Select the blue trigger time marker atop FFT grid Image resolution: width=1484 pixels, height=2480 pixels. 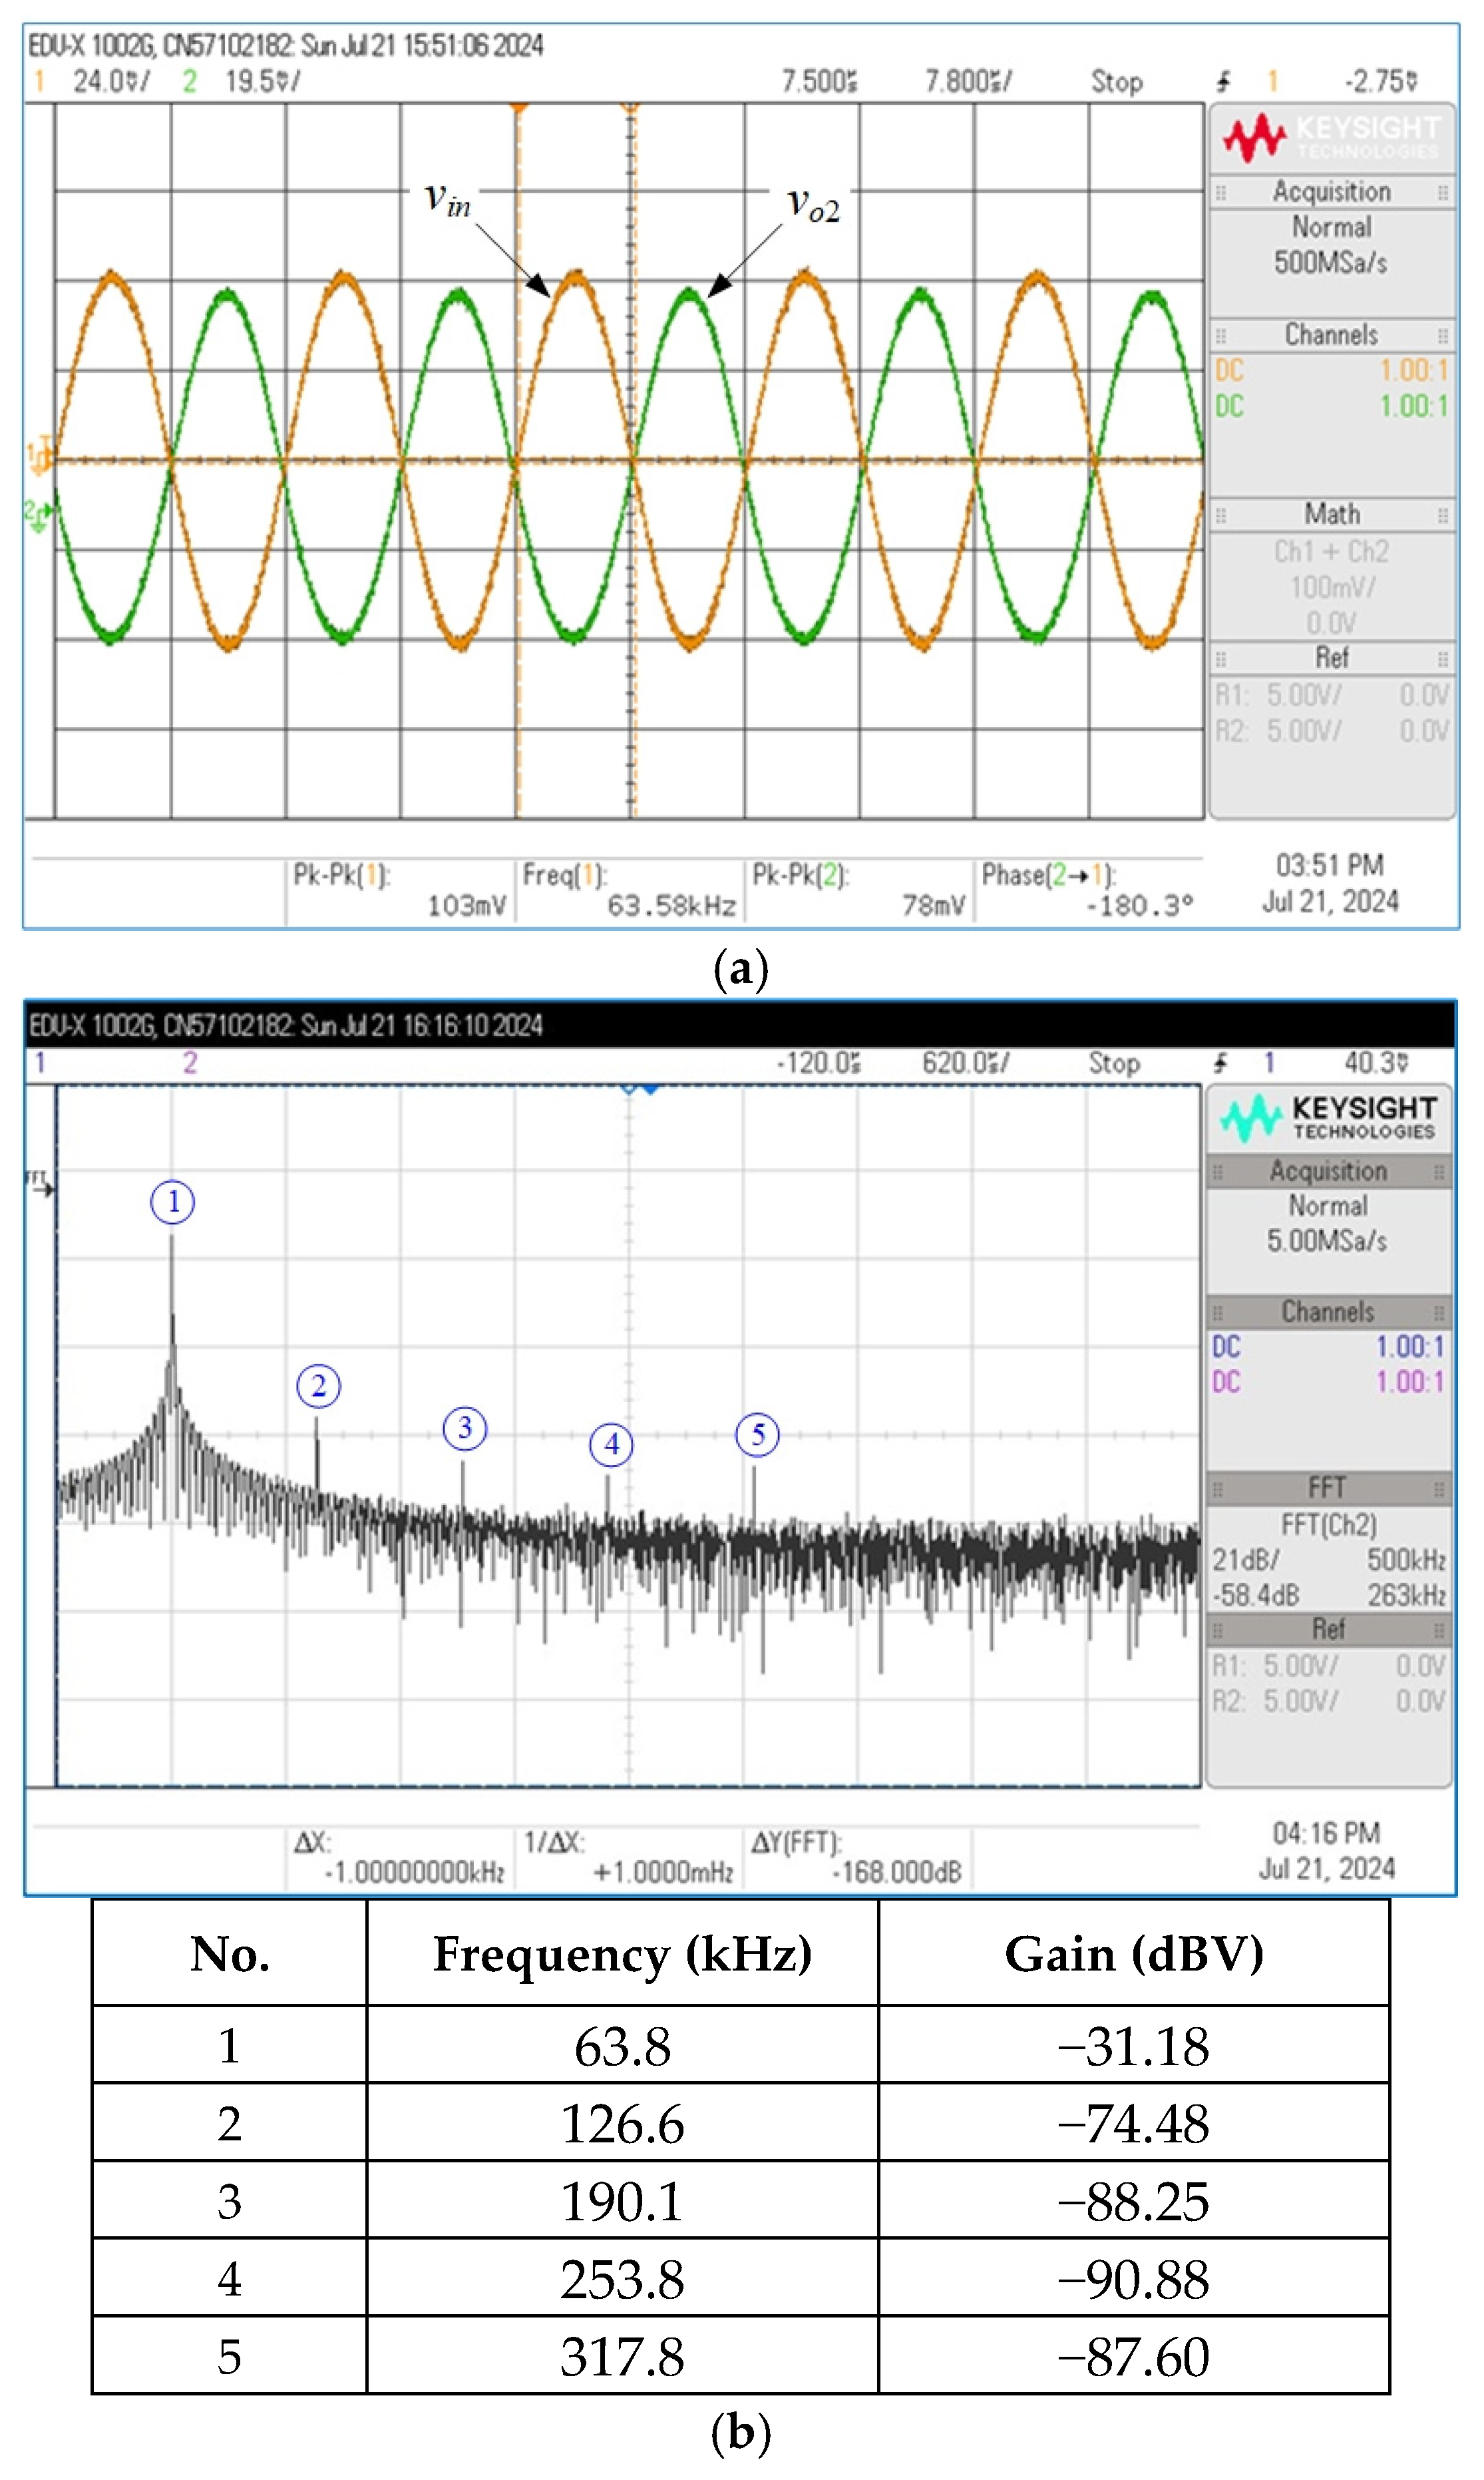click(x=650, y=1088)
